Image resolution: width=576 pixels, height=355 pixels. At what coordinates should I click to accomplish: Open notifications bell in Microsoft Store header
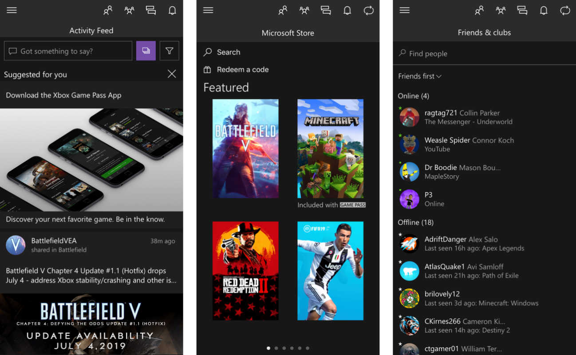pos(347,11)
